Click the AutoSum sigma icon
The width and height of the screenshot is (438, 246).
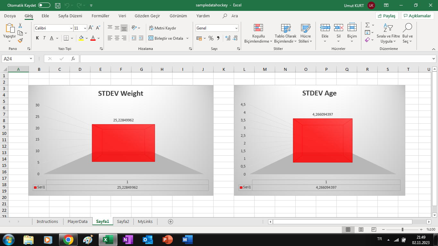click(367, 25)
